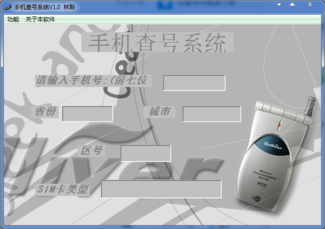Click the 手机查号系统 heading text
The height and width of the screenshot is (229, 325).
[157, 43]
